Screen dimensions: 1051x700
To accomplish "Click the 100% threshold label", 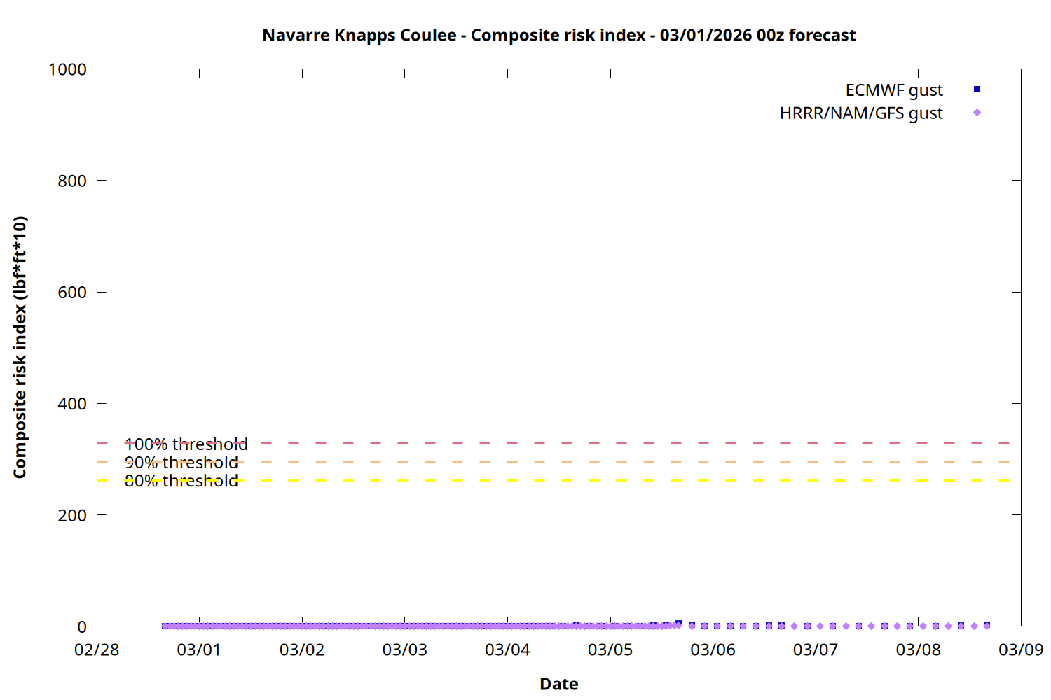I will pyautogui.click(x=186, y=444).
